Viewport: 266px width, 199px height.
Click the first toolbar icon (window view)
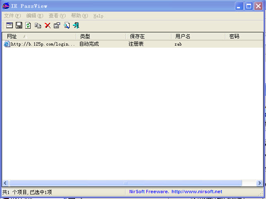[10, 25]
